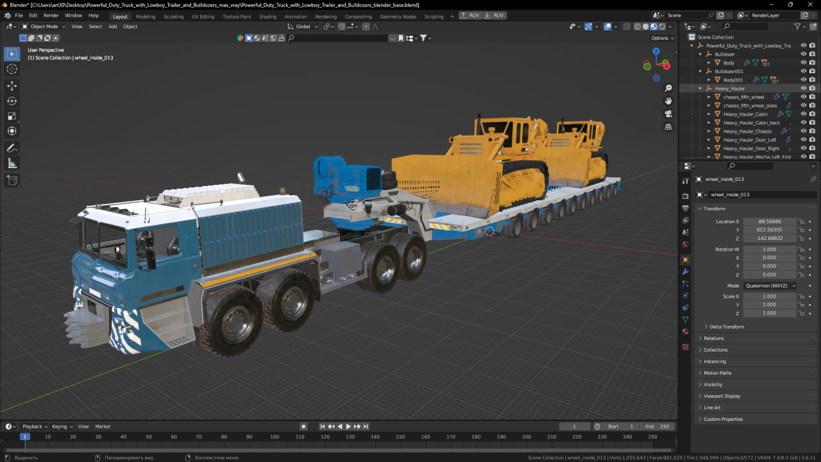Image resolution: width=821 pixels, height=462 pixels.
Task: Select the Annotate tool in the left toolbar
Action: click(12, 148)
